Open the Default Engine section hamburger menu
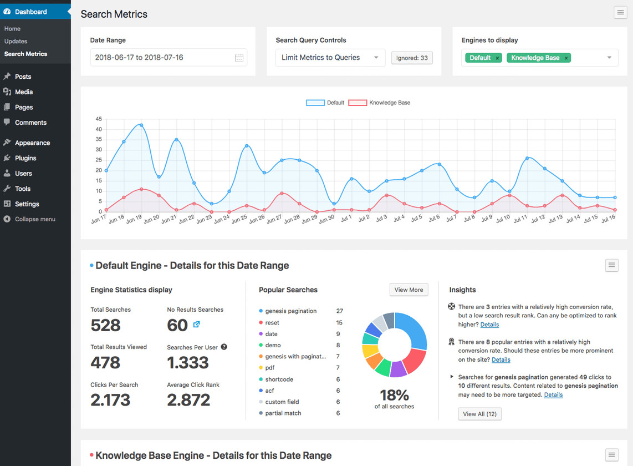This screenshot has height=466, width=633. tap(611, 265)
